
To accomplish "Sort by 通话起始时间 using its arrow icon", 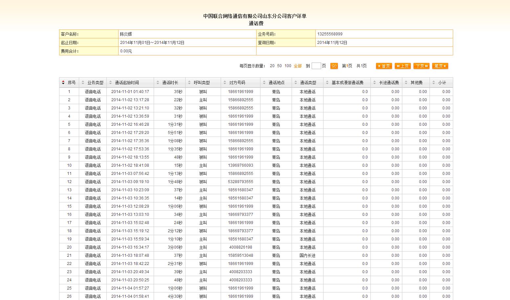I will point(110,83).
